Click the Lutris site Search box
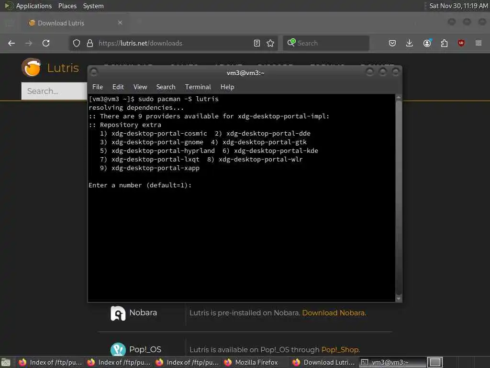 pos(54,91)
